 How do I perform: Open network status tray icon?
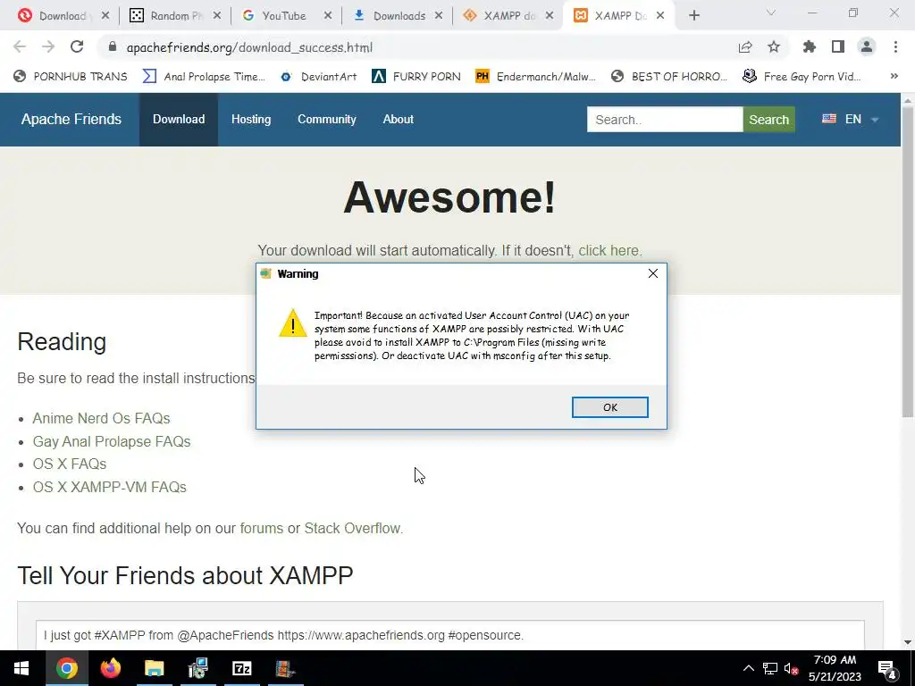coord(770,668)
